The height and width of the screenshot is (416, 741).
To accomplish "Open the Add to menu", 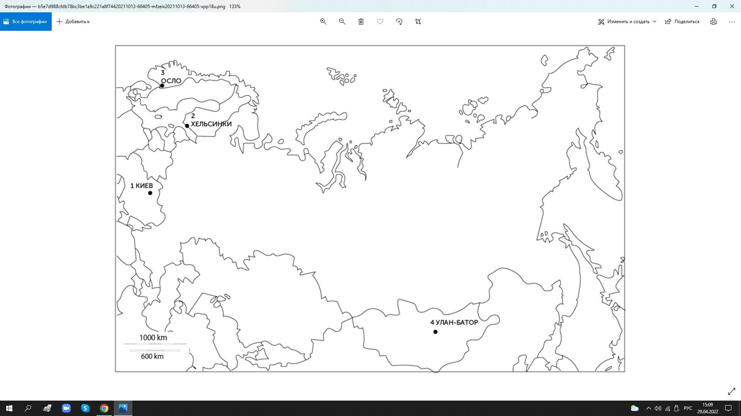I will pos(73,22).
